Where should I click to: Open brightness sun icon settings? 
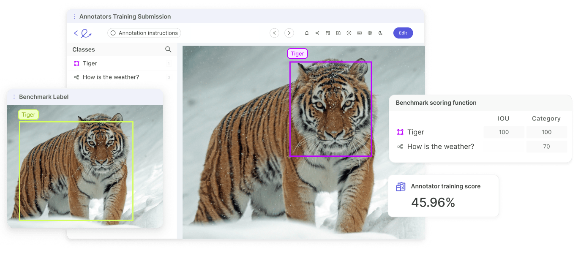point(349,33)
